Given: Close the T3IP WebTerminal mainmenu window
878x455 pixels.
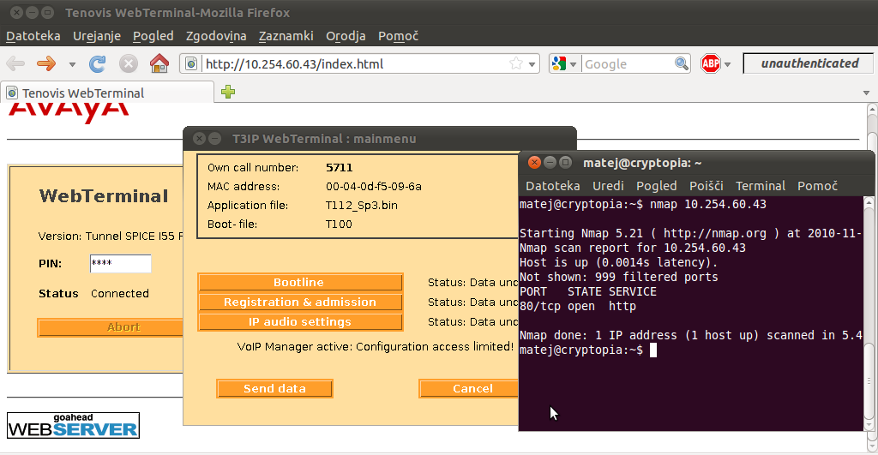Looking at the screenshot, I should click(199, 138).
